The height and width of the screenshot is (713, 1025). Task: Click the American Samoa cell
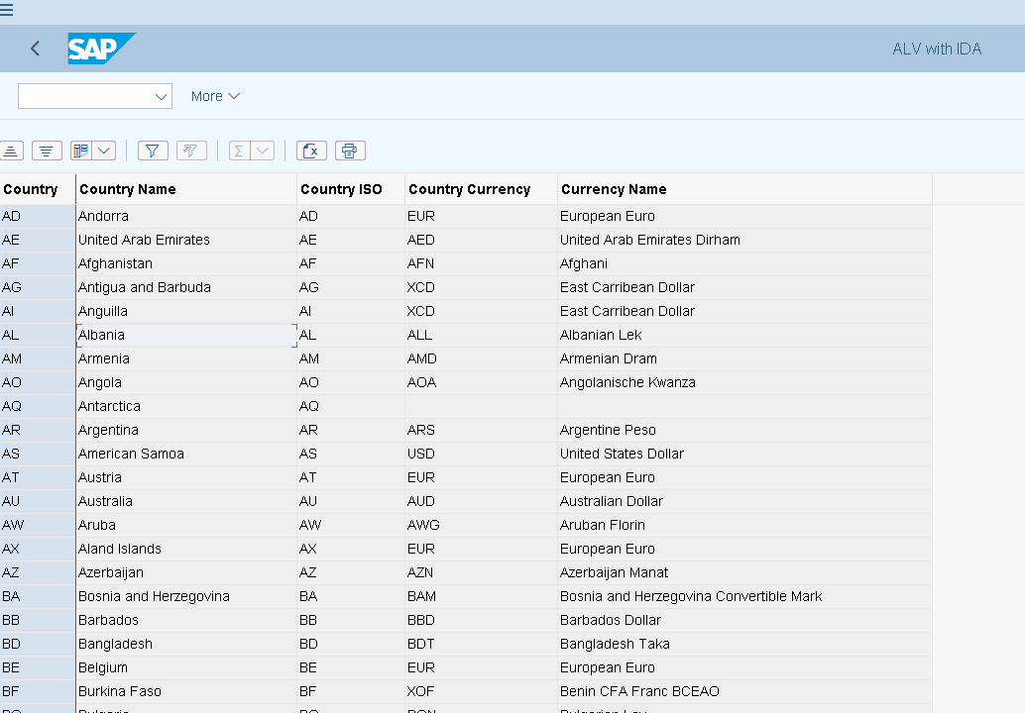pos(186,454)
